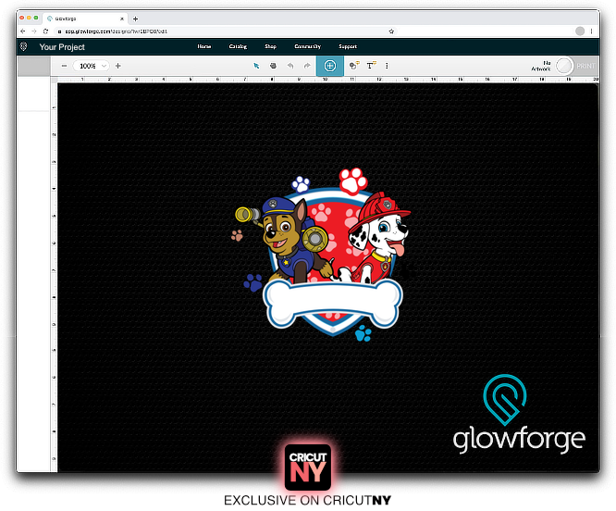Open the browser profile avatar
The image size is (616, 511).
click(579, 31)
